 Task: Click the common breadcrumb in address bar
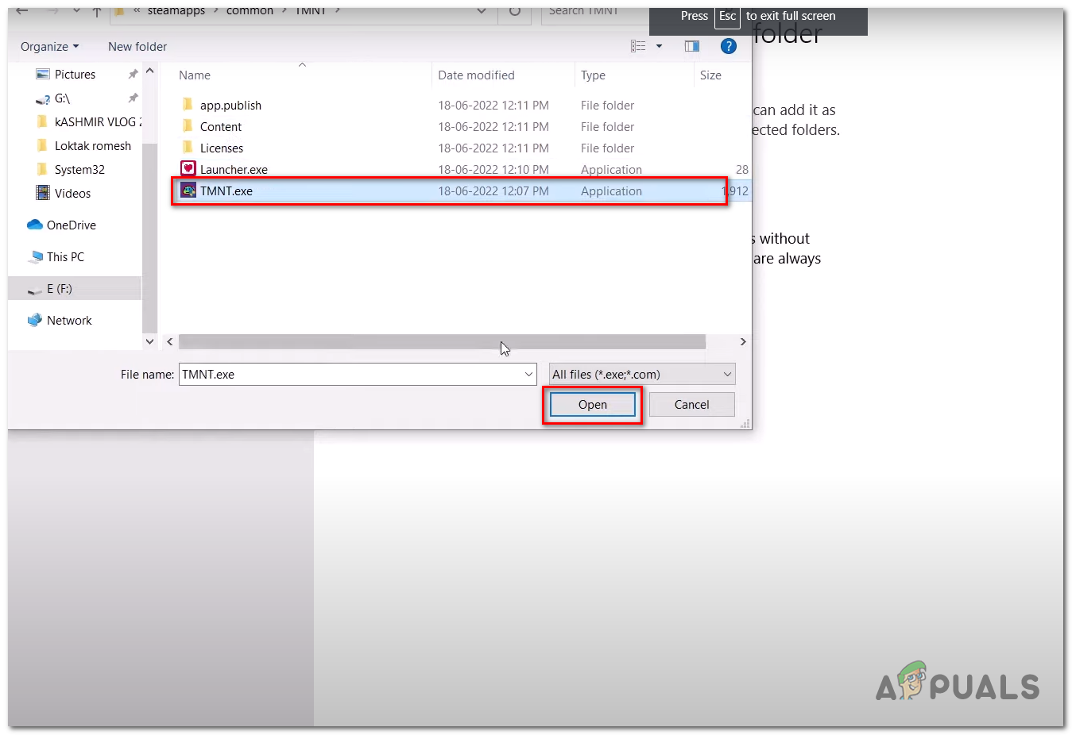(x=250, y=11)
